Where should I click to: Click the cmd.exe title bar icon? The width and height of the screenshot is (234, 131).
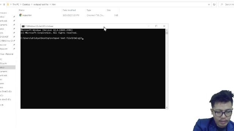tap(23, 26)
